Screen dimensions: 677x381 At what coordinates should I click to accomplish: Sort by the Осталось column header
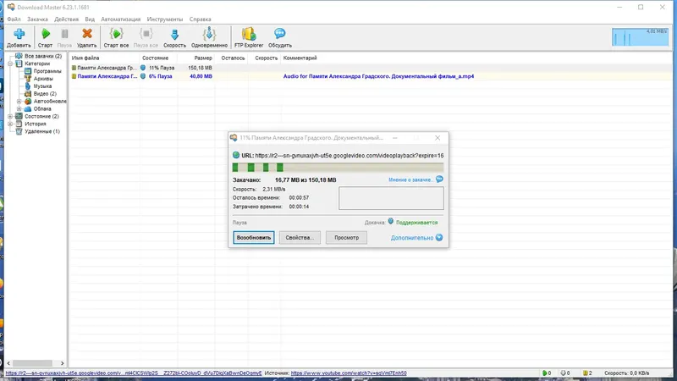point(232,58)
